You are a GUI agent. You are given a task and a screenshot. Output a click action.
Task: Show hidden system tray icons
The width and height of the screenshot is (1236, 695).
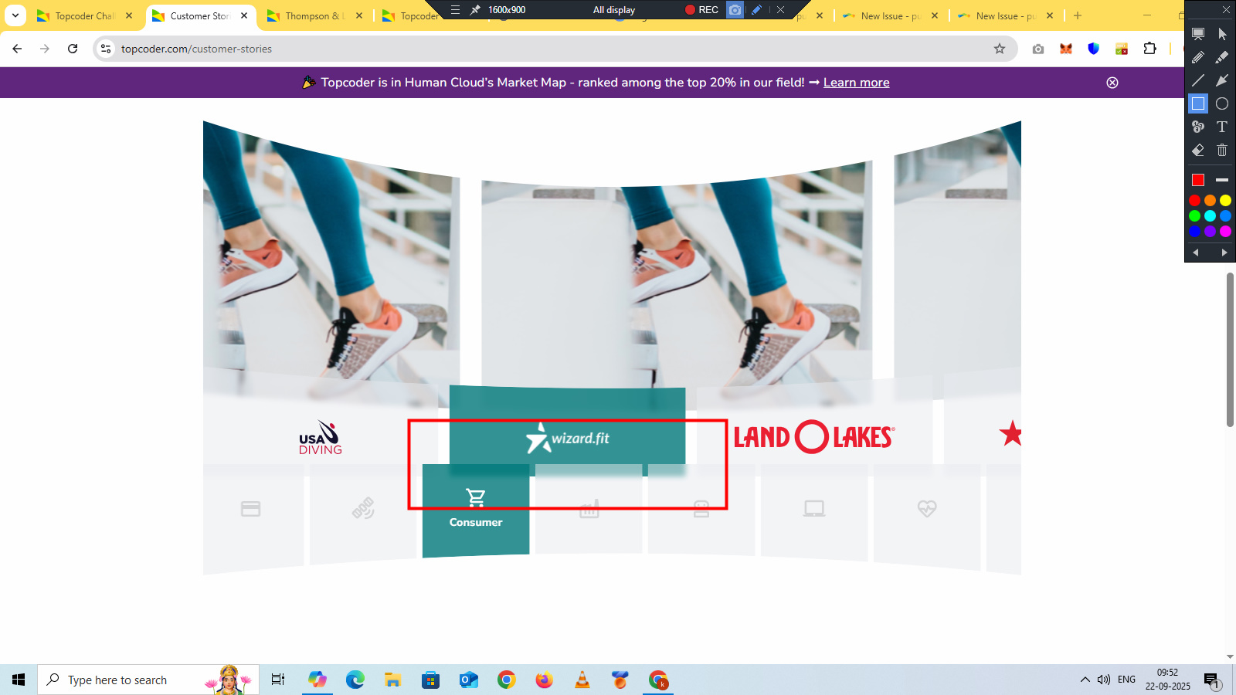click(x=1085, y=680)
